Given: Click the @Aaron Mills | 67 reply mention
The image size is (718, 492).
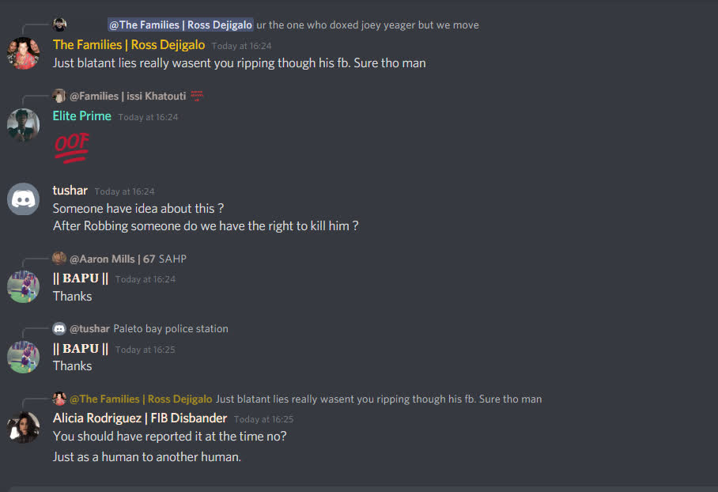Looking at the screenshot, I should pos(112,259).
